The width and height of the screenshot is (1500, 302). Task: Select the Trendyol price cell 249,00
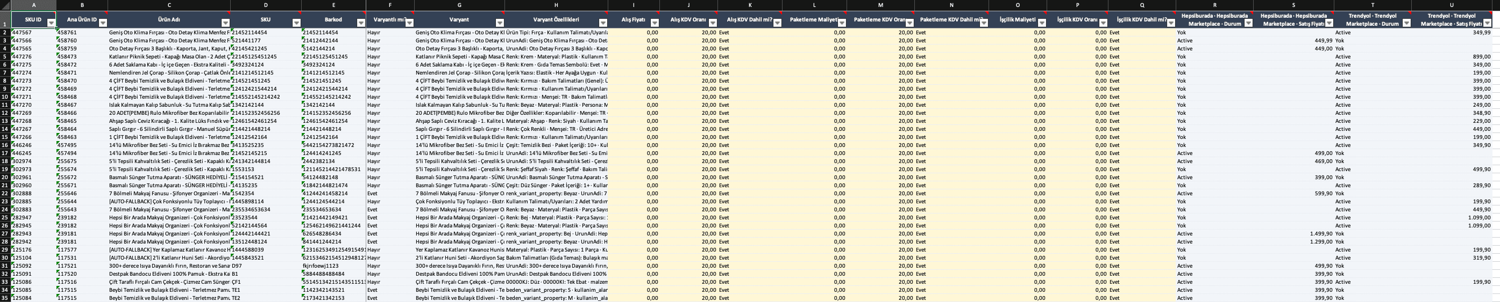(1452, 105)
